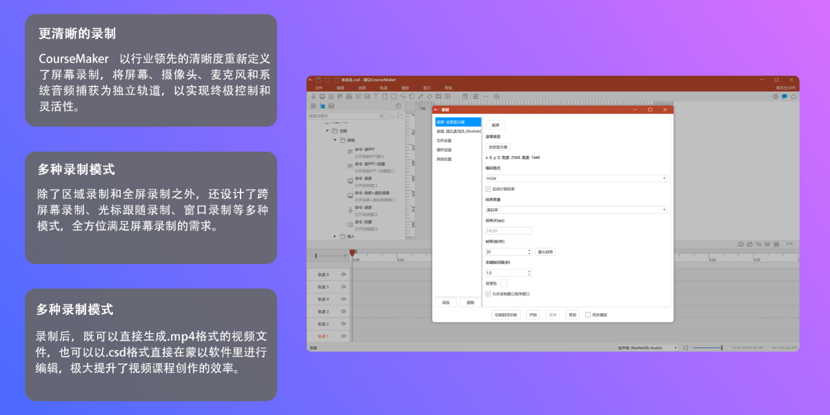Select 文件设置 in recording dialog list
Screen dimensions: 830x415
[x=444, y=140]
